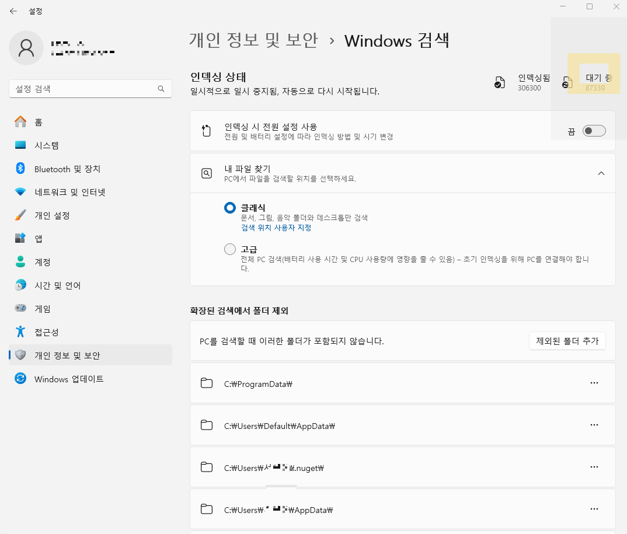Viewport: 627px width, 534px height.
Task: Select the 개인 설정 paintbrush icon
Action: 20,215
